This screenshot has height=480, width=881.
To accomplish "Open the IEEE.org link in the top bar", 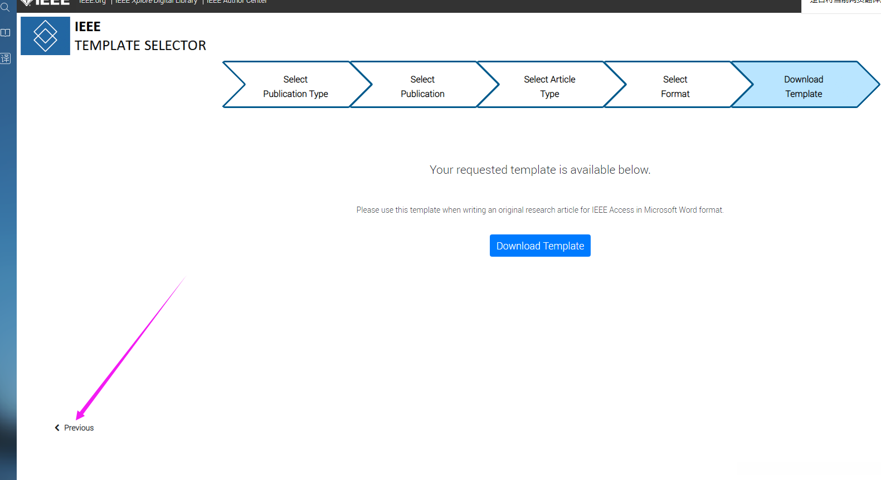I will 93,2.
